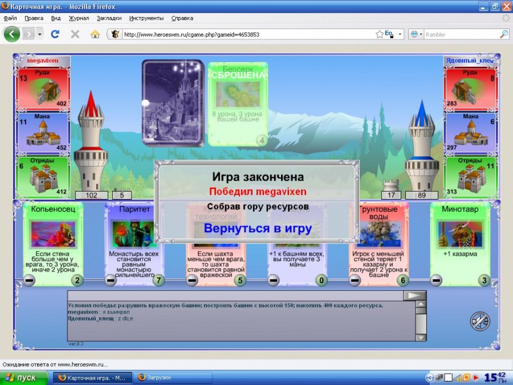The image size is (513, 385).
Task: Click minus button on the '+1 к башням всех' card
Action: (273, 280)
